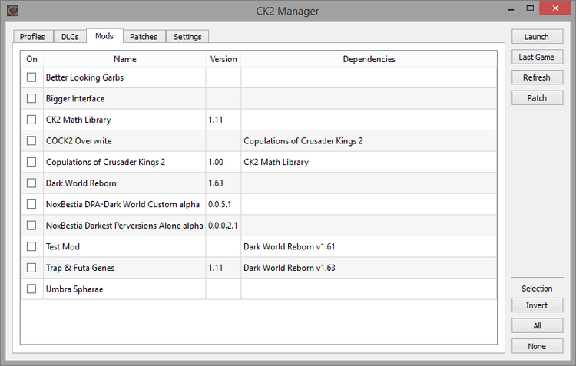Check the Trap & Futa Genes checkbox

tap(31, 268)
